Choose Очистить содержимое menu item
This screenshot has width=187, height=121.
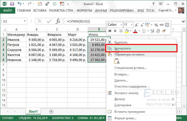141,86
